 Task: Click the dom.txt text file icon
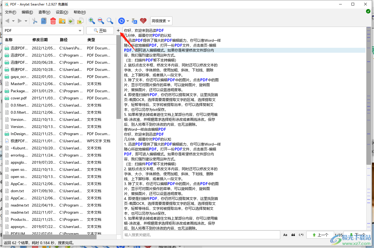pyautogui.click(x=7, y=191)
